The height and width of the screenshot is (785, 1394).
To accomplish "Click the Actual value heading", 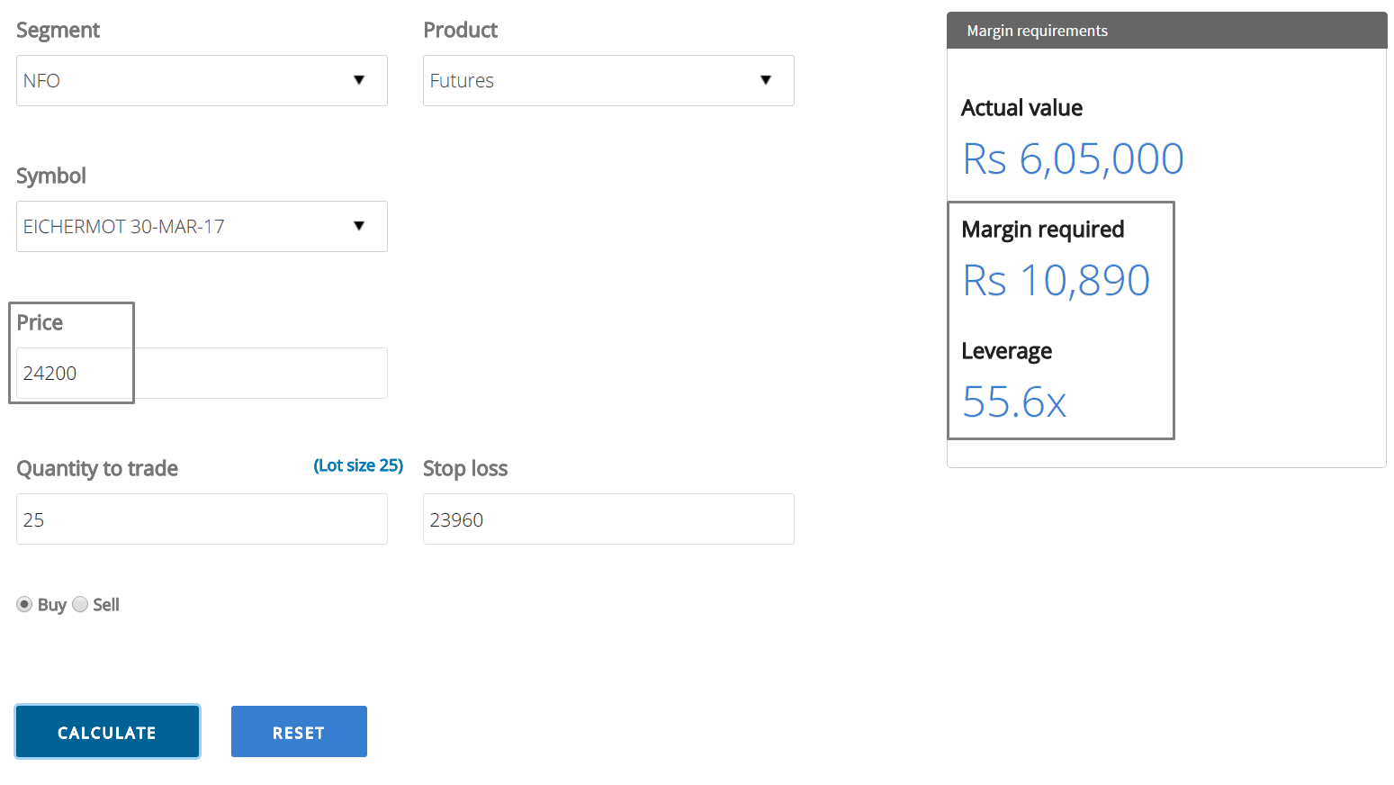I will [1021, 108].
